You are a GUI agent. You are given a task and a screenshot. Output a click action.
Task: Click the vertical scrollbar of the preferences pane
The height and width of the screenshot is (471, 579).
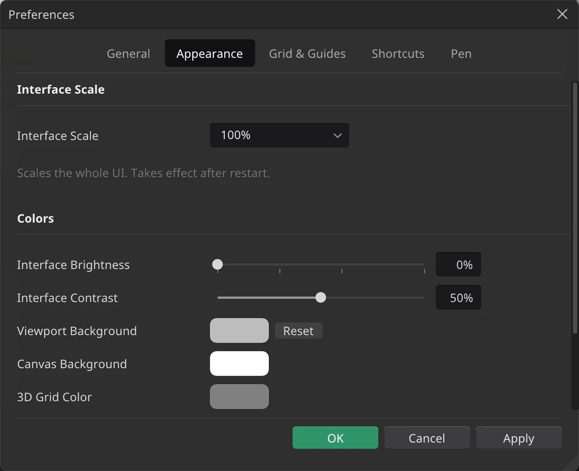point(574,209)
